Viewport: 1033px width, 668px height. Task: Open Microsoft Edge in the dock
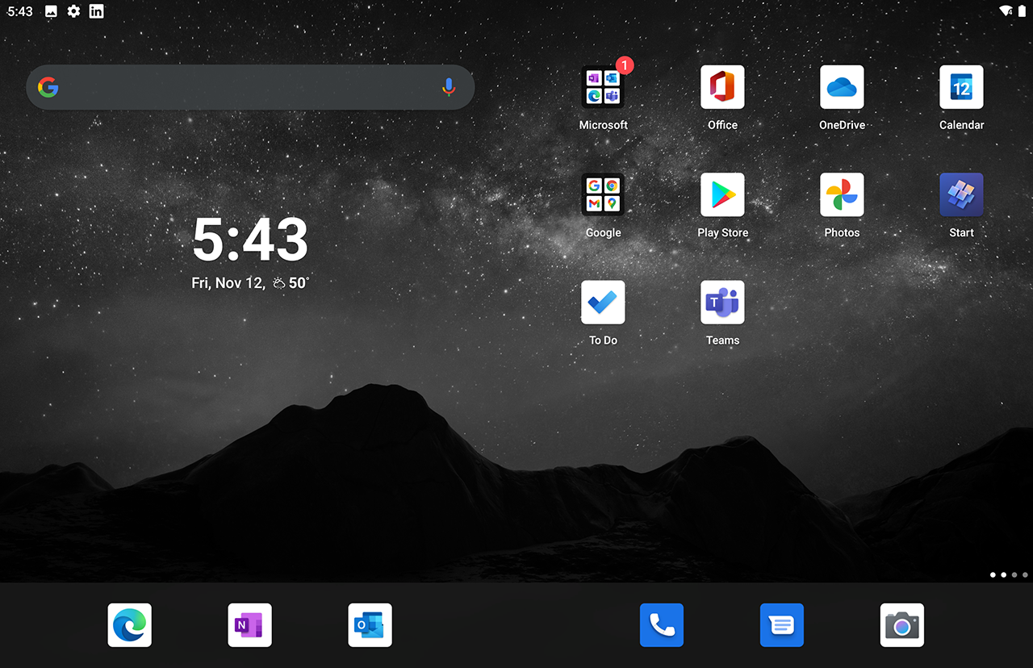(x=130, y=625)
